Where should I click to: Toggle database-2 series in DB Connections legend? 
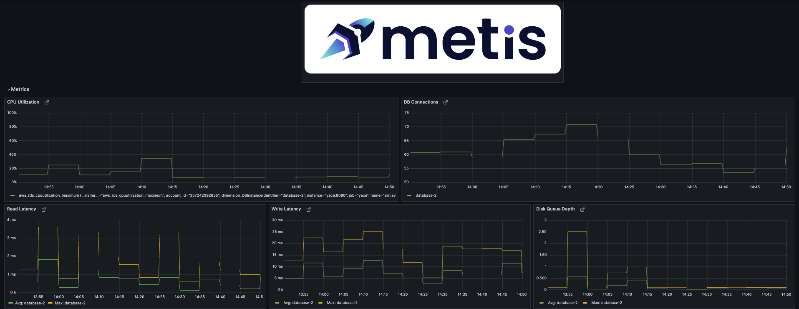coord(426,195)
